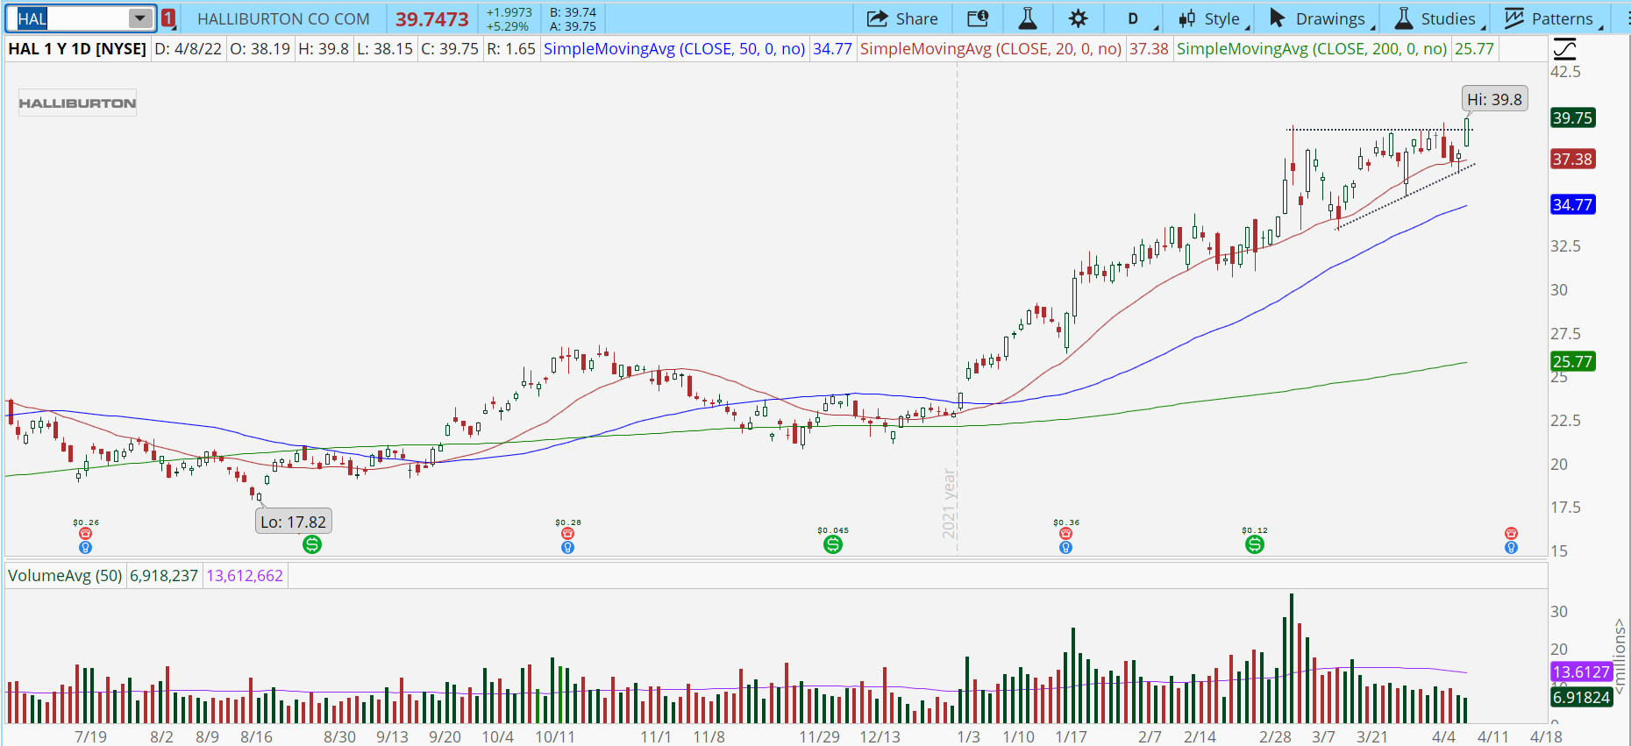Click the dividend icon under $0.12
The image size is (1631, 746).
coord(1255,544)
